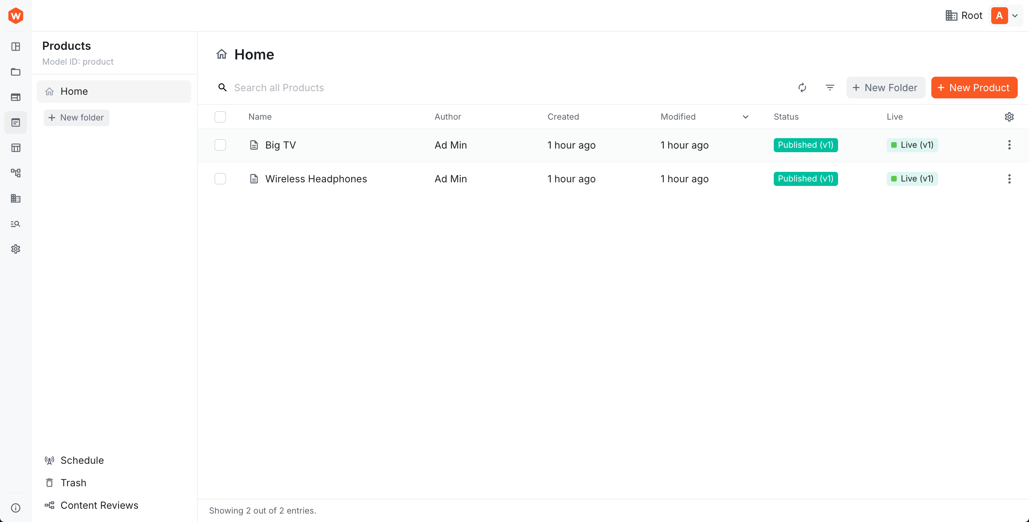The image size is (1029, 522).
Task: Open Big TV row options menu
Action: [1009, 145]
